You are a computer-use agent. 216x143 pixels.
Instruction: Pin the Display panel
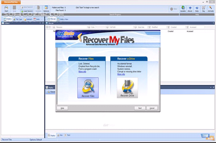click(x=214, y=87)
